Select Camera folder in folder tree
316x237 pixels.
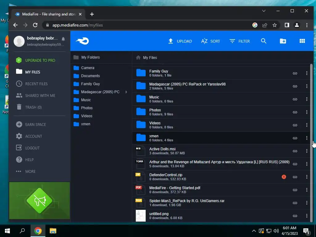84,68
